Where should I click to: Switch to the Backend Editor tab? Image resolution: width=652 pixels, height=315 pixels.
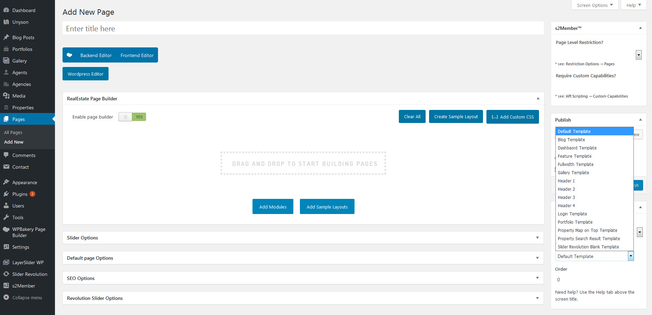click(96, 55)
